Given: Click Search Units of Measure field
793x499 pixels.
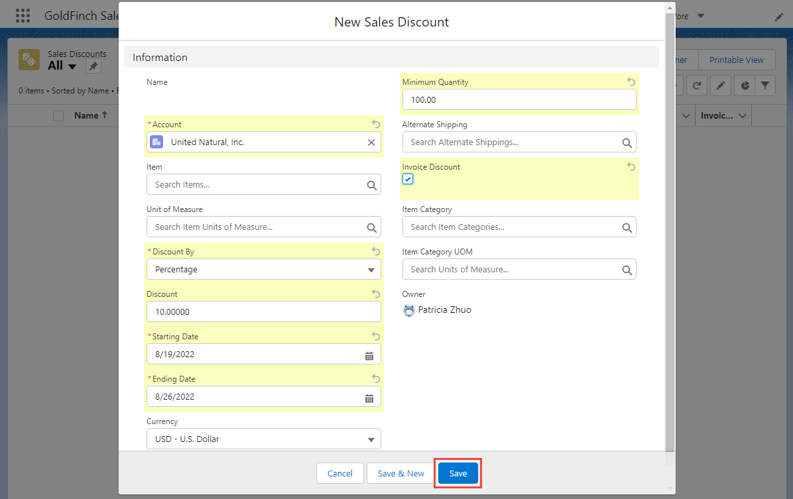Looking at the screenshot, I should click(x=519, y=270).
